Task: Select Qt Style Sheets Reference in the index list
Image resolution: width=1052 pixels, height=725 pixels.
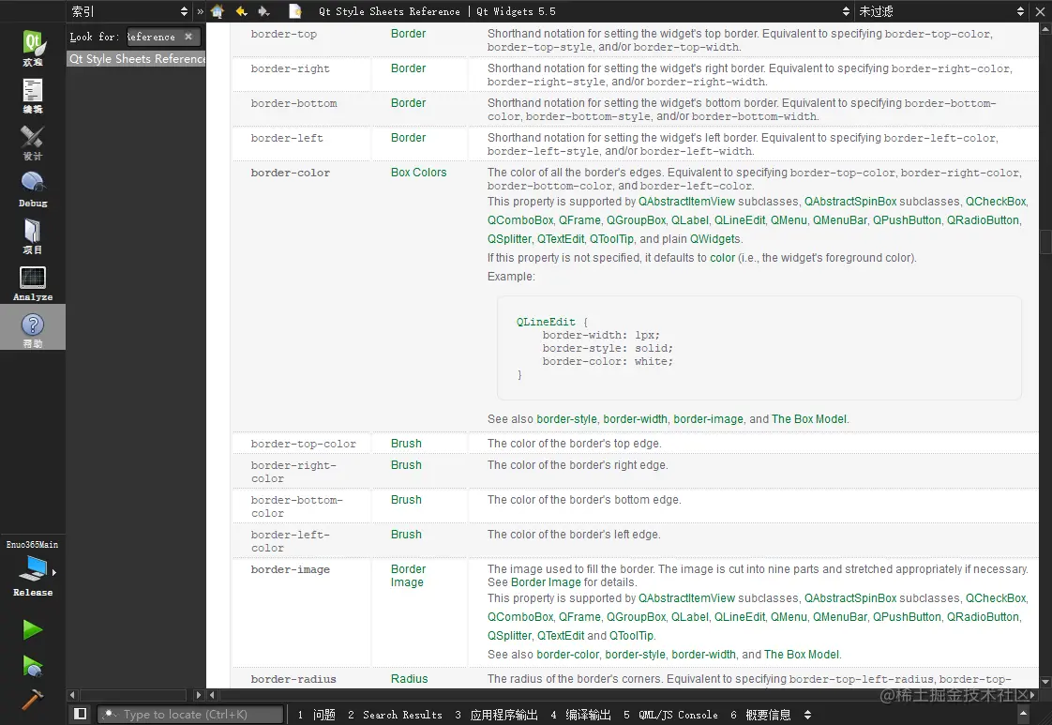Action: tap(137, 59)
